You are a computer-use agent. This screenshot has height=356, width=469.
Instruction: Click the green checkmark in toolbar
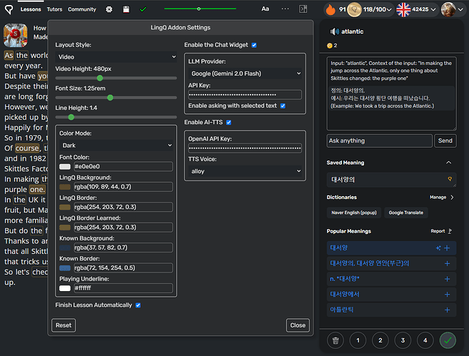click(x=143, y=9)
